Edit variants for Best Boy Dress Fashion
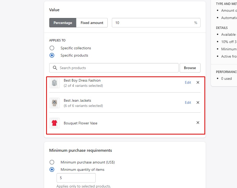237x188 pixels. point(188,82)
